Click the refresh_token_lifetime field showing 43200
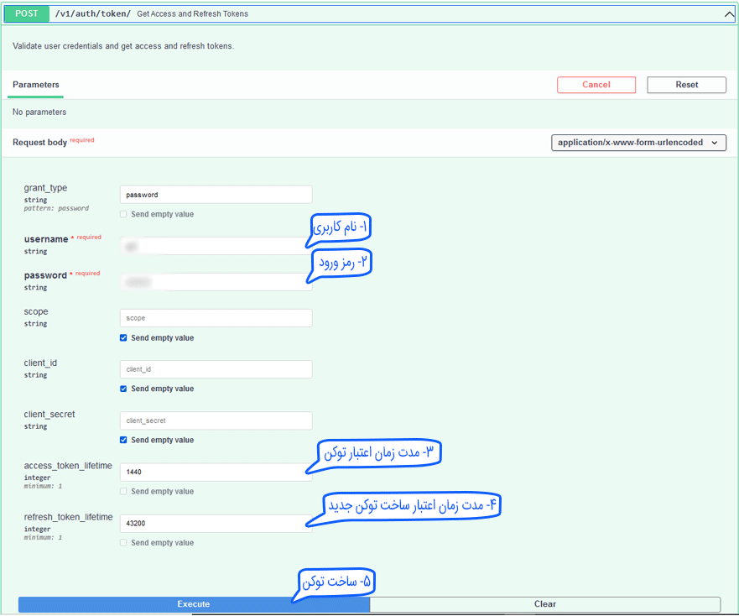This screenshot has width=739, height=616. pyautogui.click(x=216, y=524)
